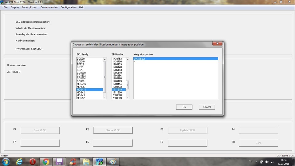Screen dimensions: 295x166
Task: Open the Communication menu
Action: pyautogui.click(x=49, y=7)
